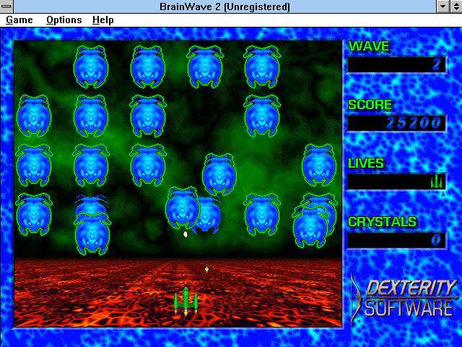
Task: Click the yellow star shot above the ship
Action: [x=207, y=269]
